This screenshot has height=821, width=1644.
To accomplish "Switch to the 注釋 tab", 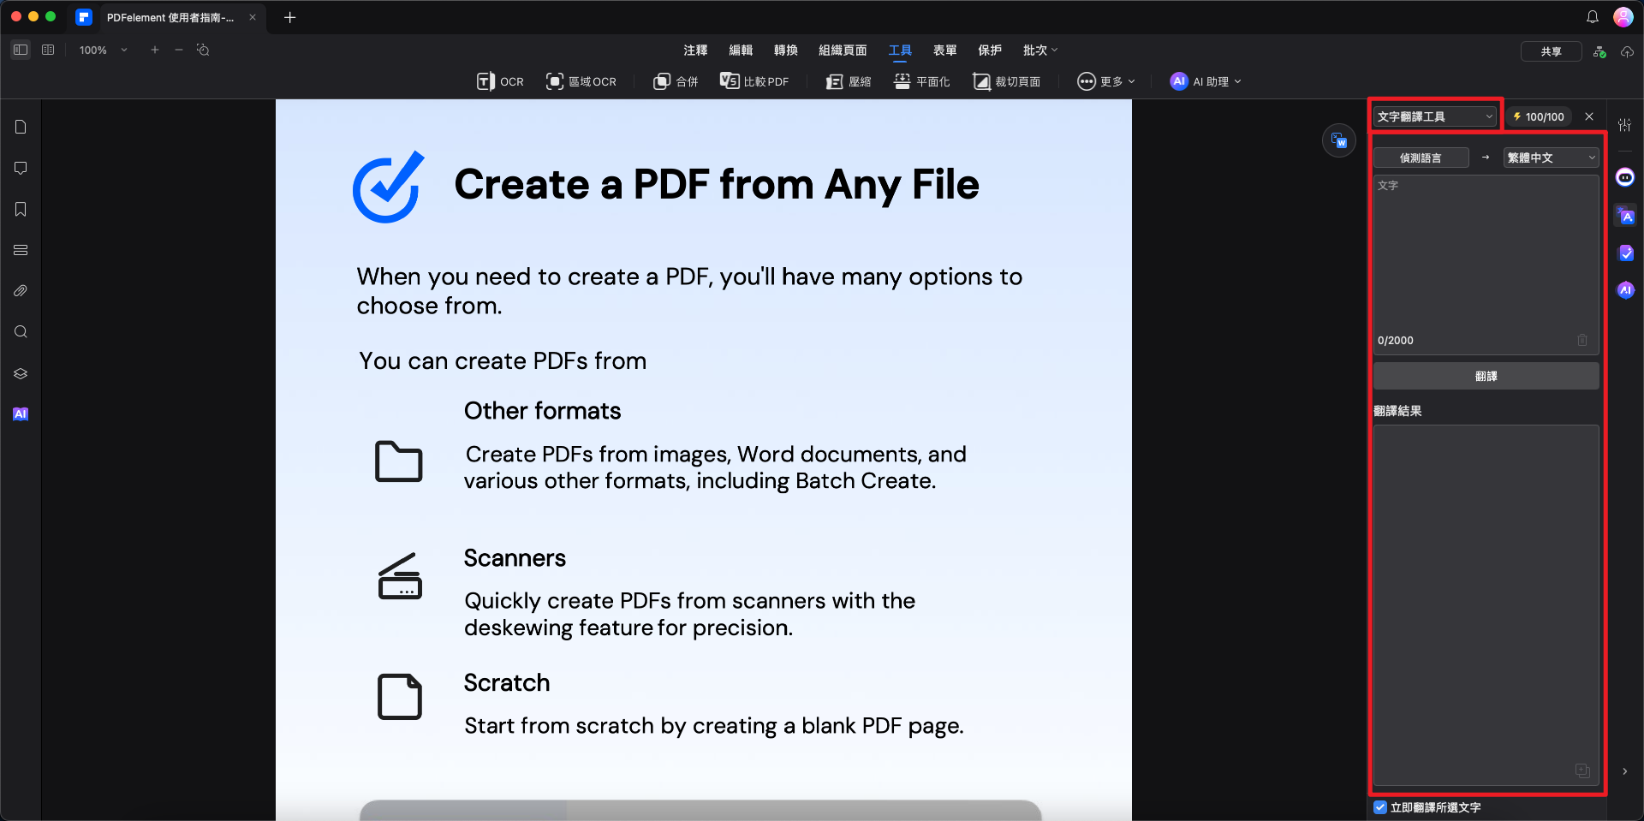I will [695, 51].
